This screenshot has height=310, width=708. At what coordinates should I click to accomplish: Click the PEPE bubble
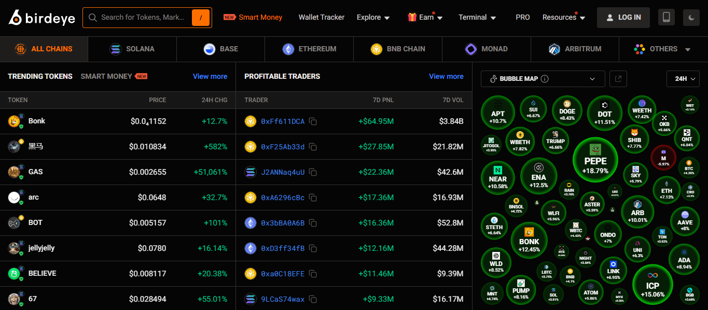(595, 160)
